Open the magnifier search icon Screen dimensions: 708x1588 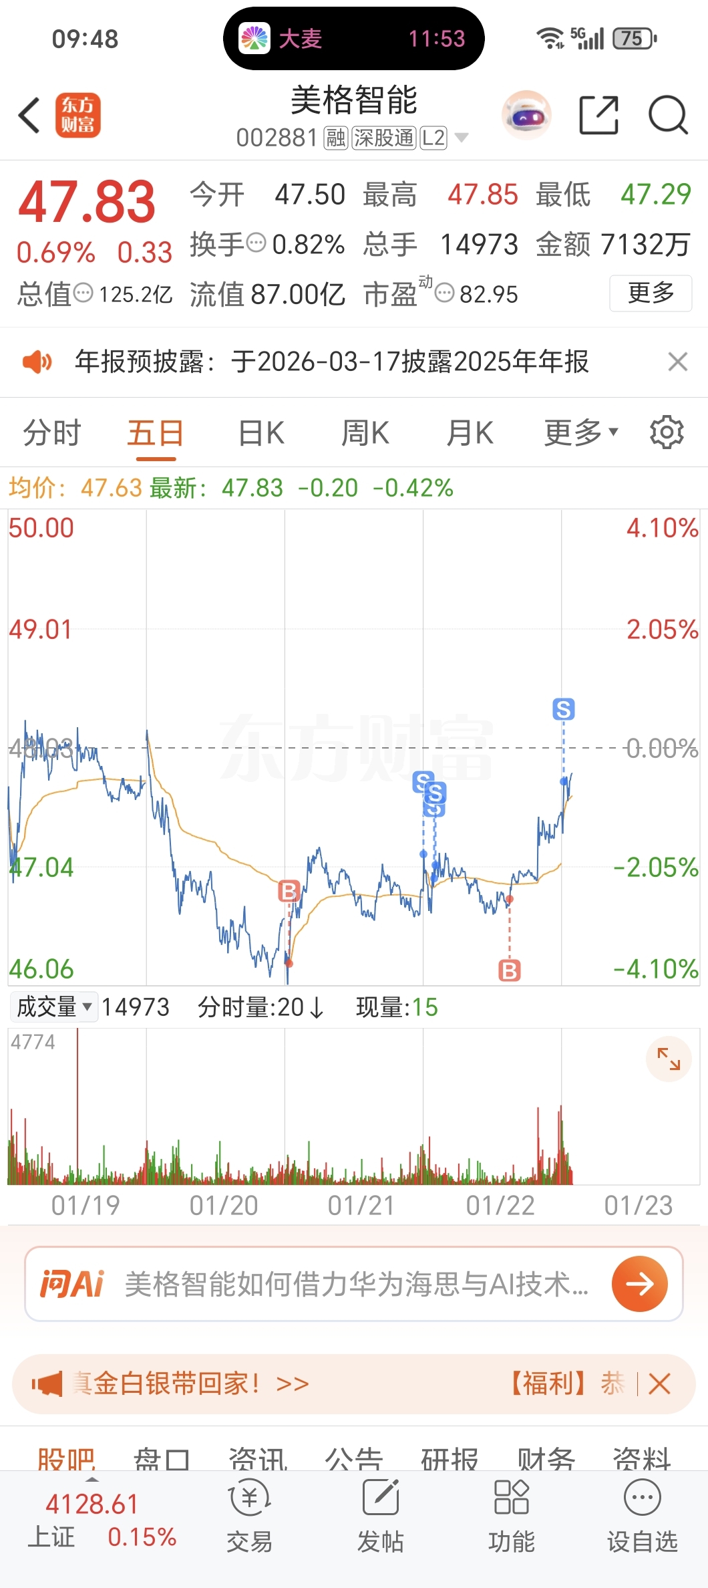pyautogui.click(x=668, y=116)
